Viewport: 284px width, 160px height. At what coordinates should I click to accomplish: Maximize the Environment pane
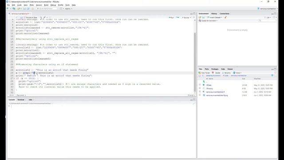pyautogui.click(x=275, y=14)
